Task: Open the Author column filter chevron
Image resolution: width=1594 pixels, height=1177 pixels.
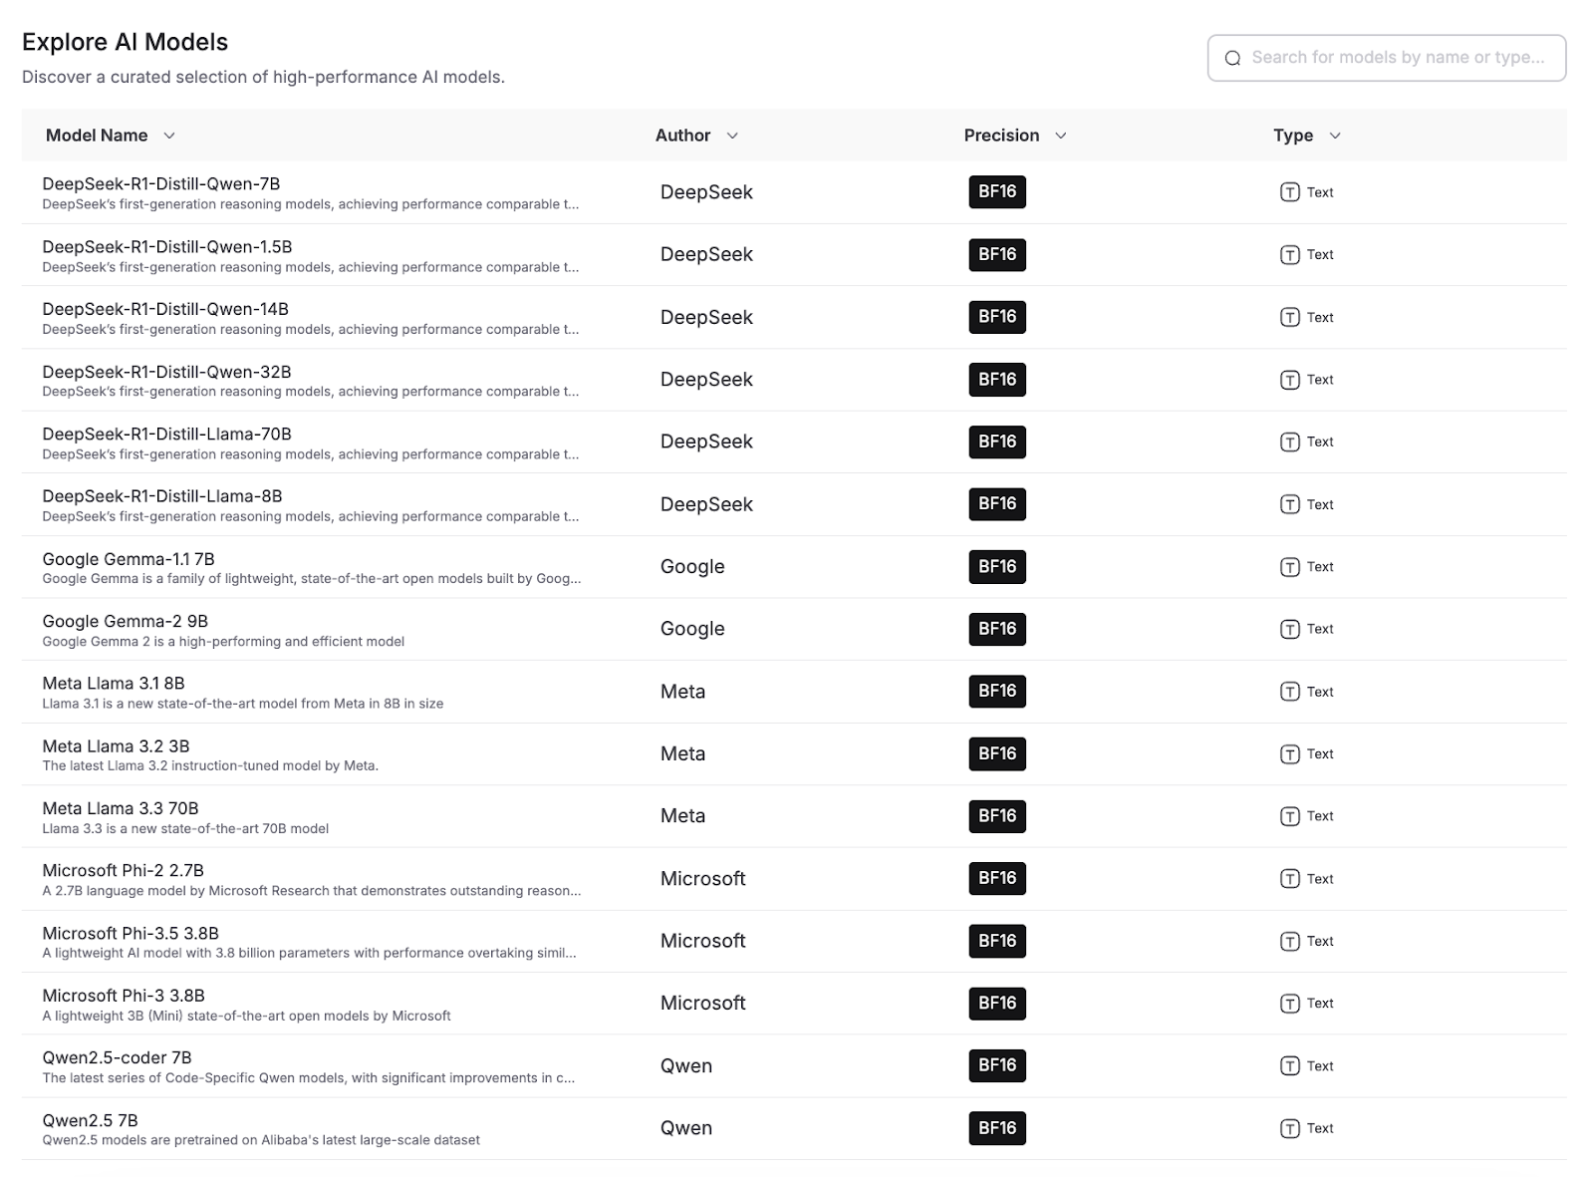Action: click(732, 136)
